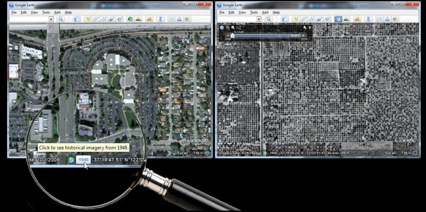Add path tool icon in left window
Image resolution: width=426 pixels, height=212 pixels.
[104, 19]
